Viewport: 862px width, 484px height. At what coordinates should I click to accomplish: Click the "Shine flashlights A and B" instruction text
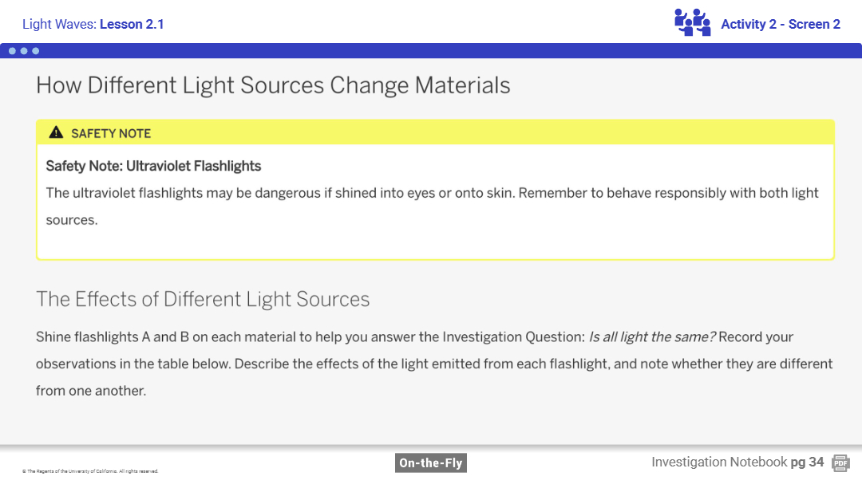[x=239, y=336]
